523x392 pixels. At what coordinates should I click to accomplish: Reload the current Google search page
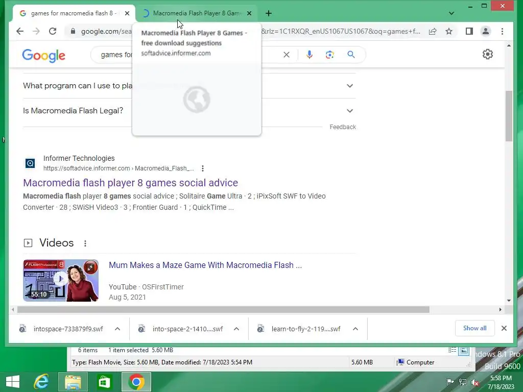(53, 31)
